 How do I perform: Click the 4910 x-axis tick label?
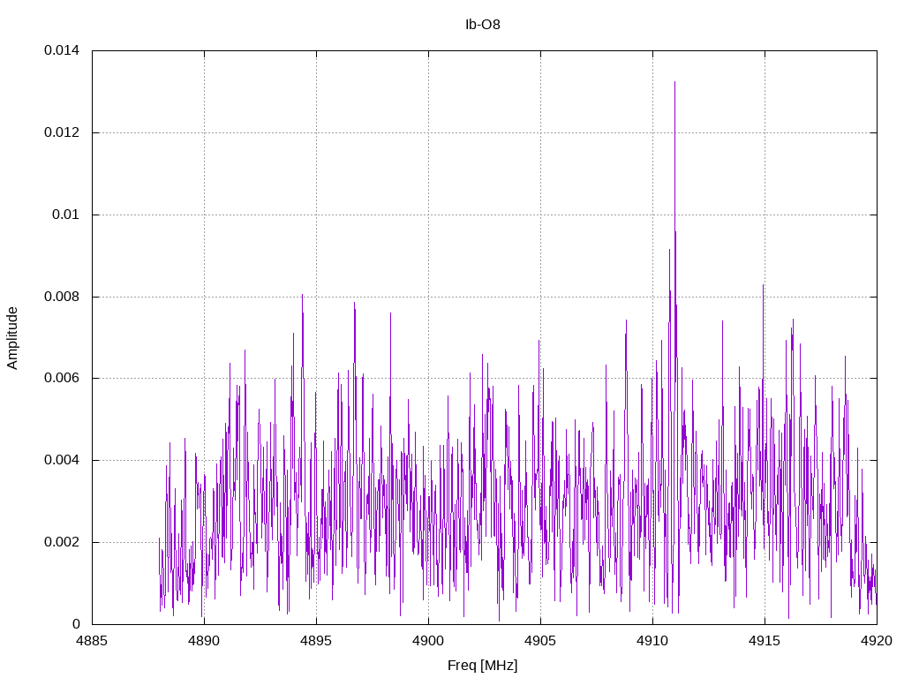(652, 641)
